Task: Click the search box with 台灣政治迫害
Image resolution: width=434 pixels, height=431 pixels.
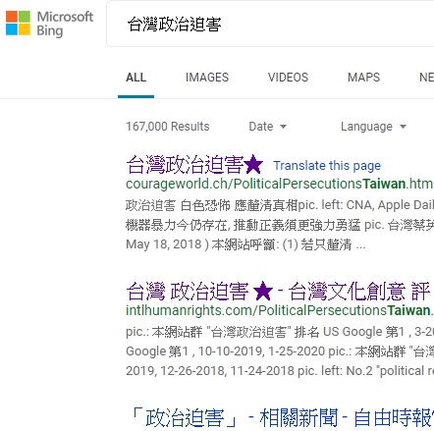Action: click(x=270, y=25)
